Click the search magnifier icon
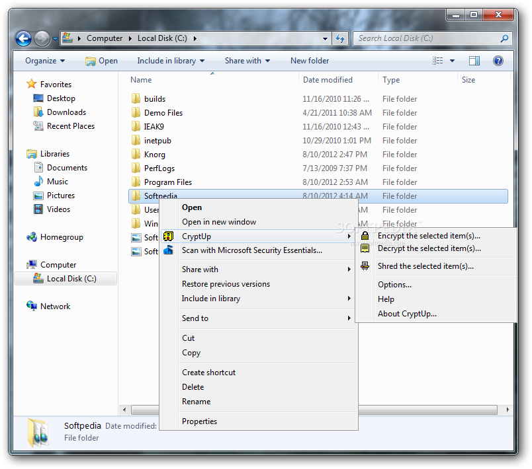 click(504, 38)
